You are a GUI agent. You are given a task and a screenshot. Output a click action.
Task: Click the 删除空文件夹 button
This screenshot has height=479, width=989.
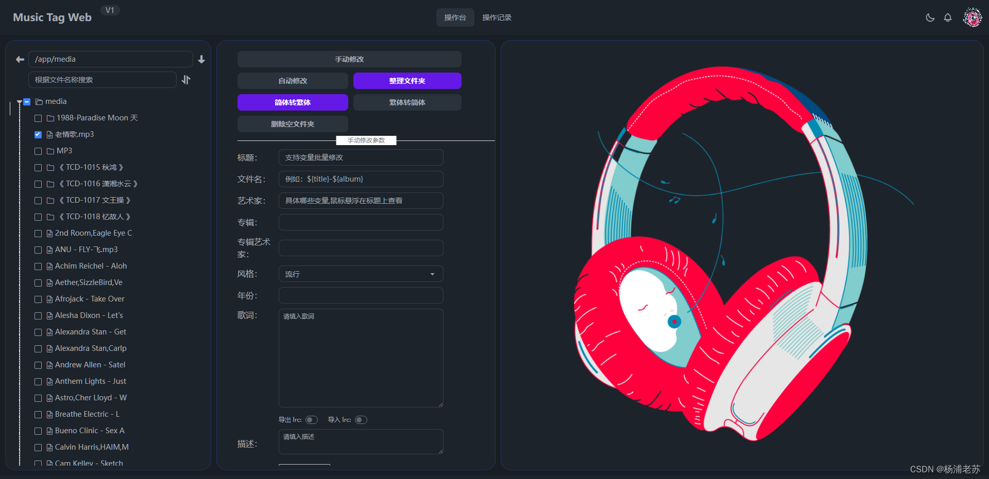pos(293,124)
